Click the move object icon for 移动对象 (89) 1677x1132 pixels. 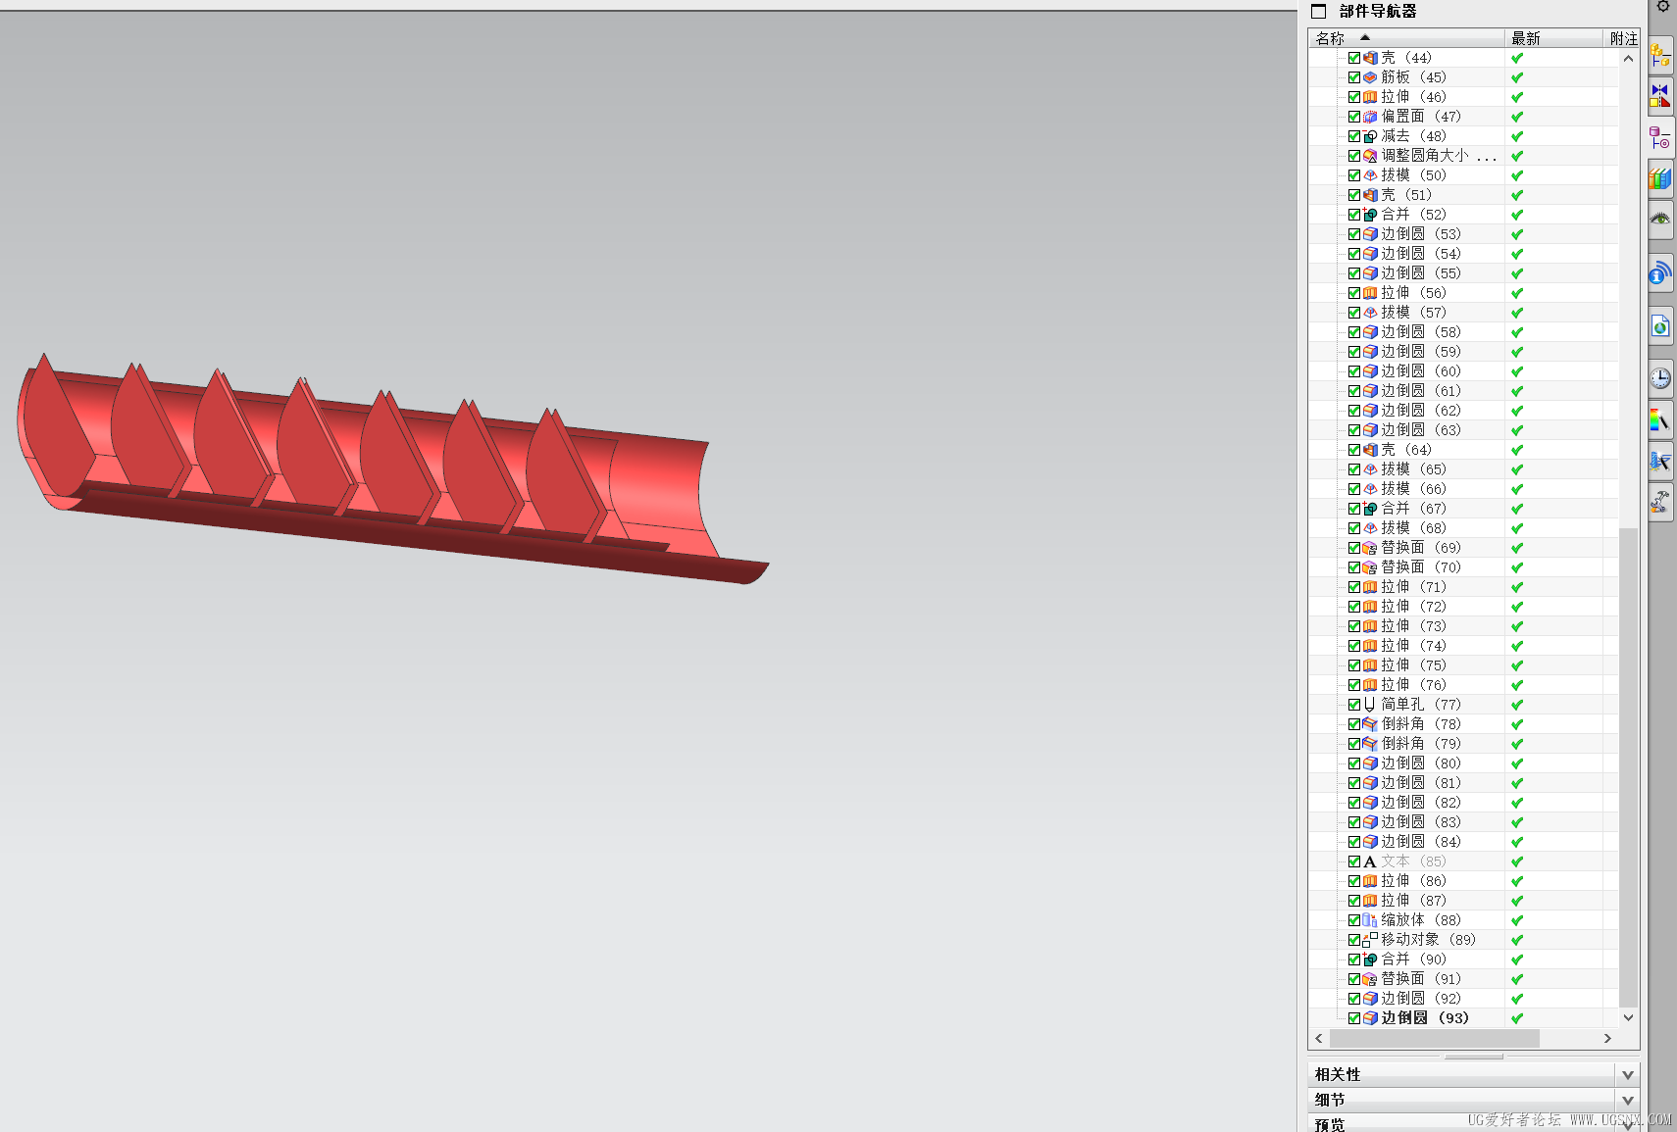(1370, 940)
